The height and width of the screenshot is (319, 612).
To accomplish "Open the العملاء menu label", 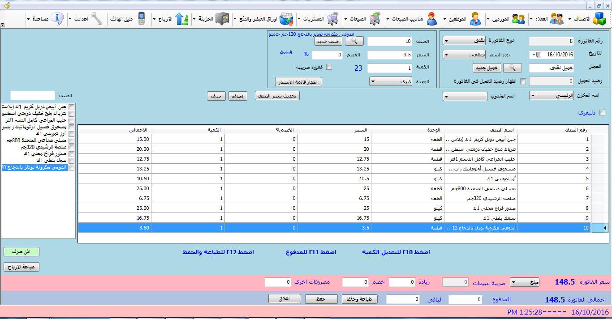I will (541, 19).
